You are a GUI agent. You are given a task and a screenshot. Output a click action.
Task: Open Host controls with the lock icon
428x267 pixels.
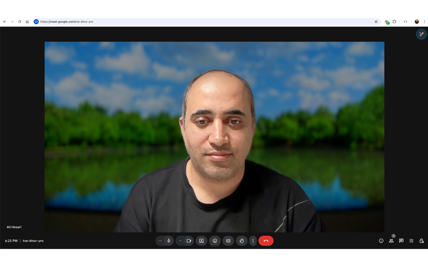[x=421, y=241]
